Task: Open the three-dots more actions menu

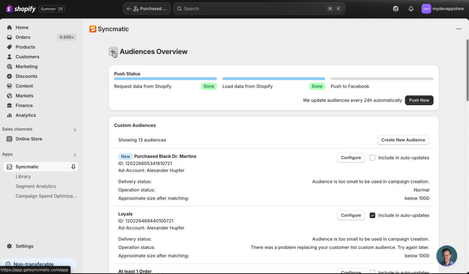Action: click(459, 29)
